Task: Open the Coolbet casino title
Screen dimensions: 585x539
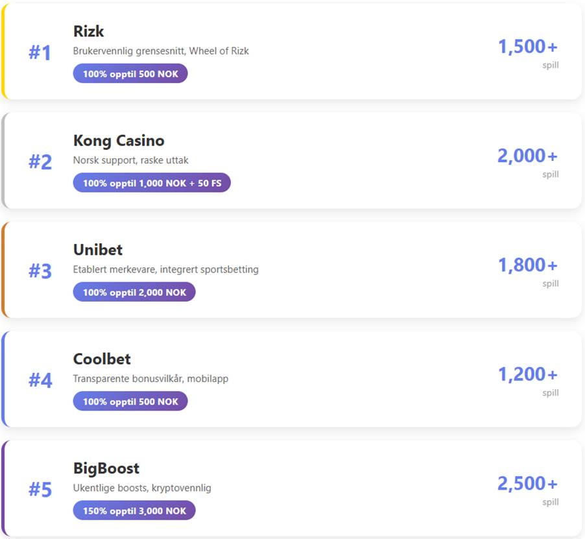Action: pyautogui.click(x=102, y=359)
